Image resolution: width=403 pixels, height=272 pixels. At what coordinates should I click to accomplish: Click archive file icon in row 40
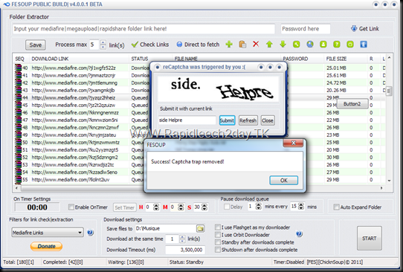[x=18, y=68]
